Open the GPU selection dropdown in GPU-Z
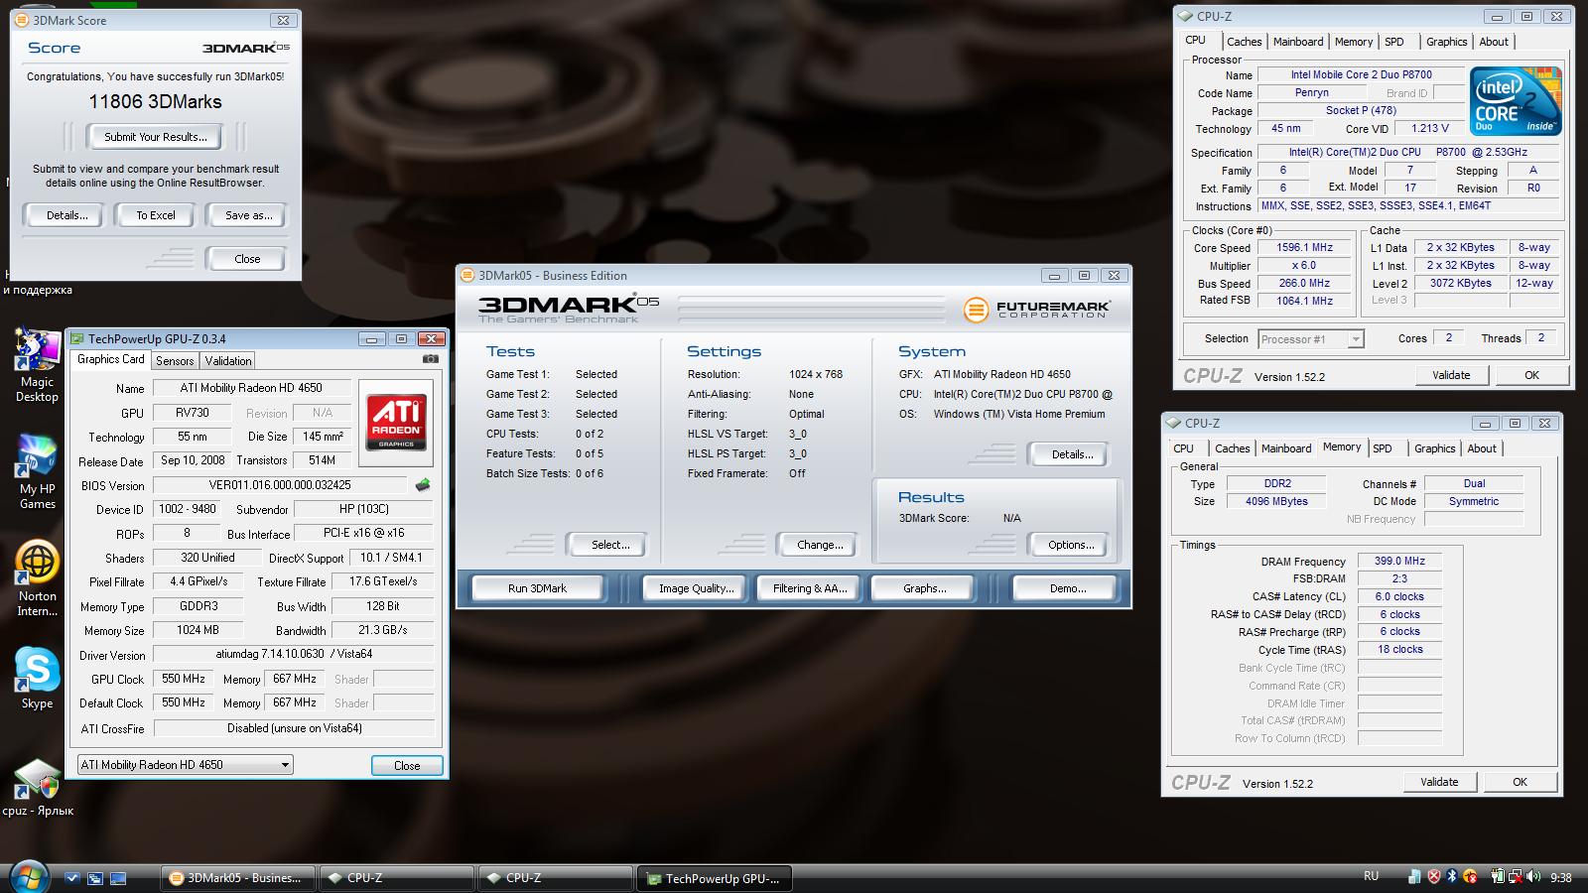Image resolution: width=1588 pixels, height=893 pixels. click(186, 765)
